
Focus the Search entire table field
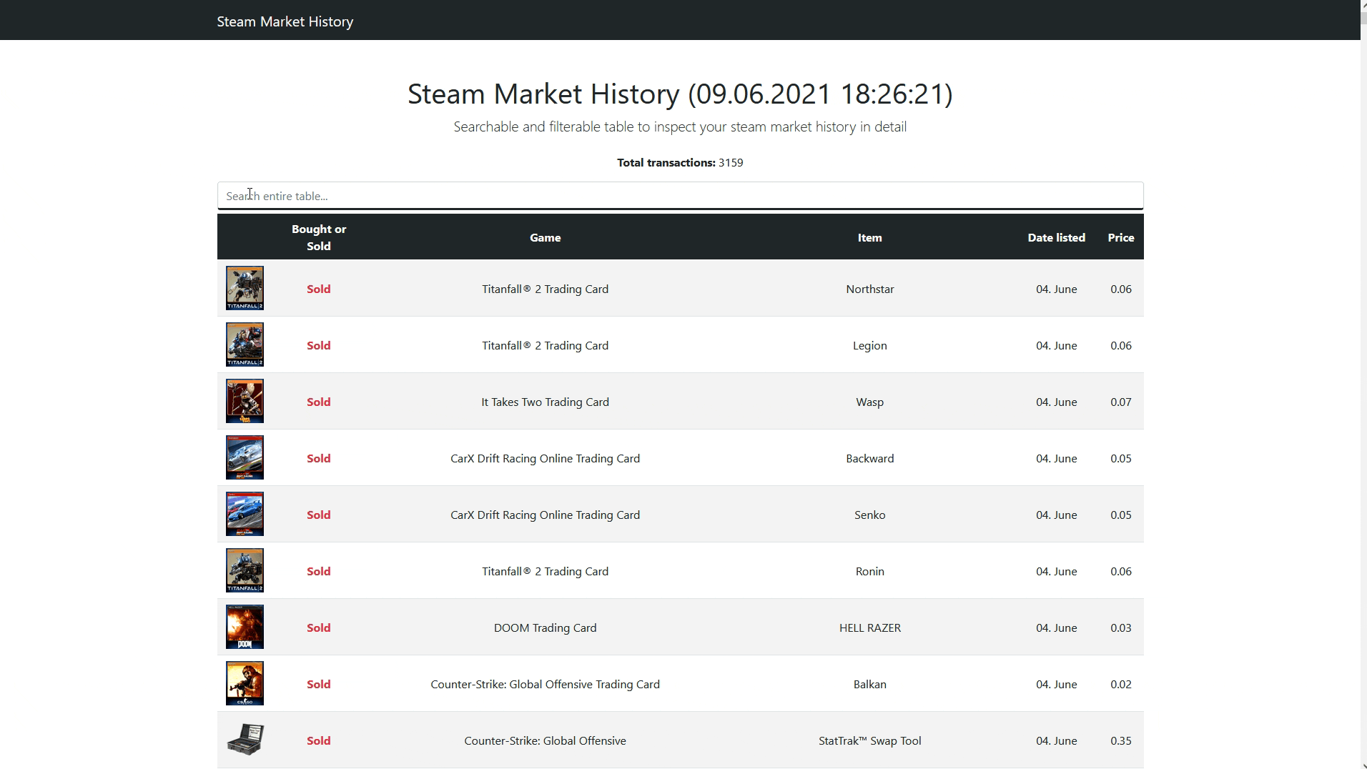[x=680, y=196]
